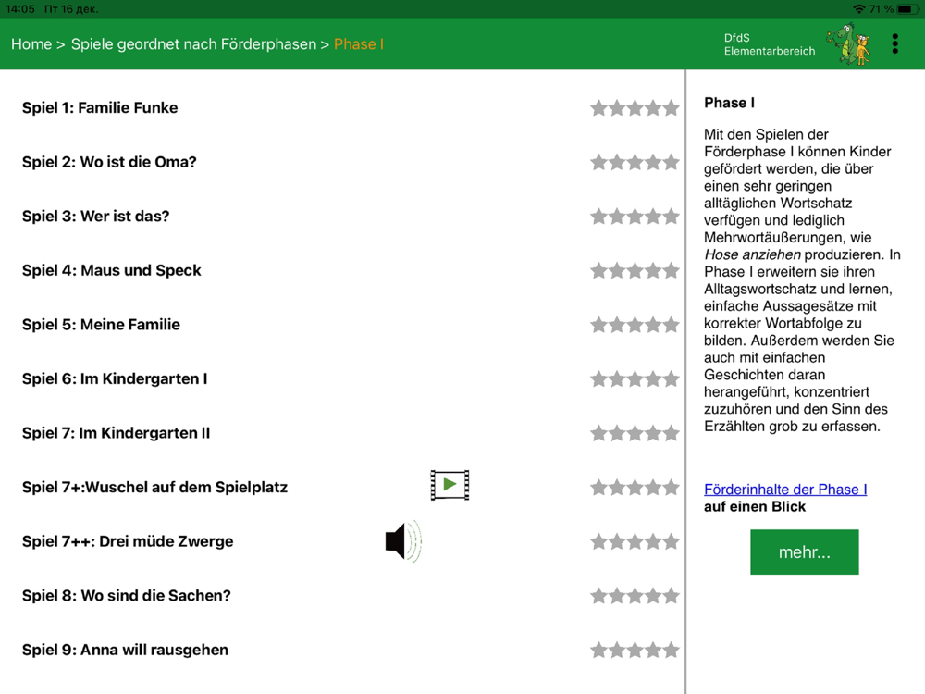Rate Meine Familie five stars

point(671,325)
